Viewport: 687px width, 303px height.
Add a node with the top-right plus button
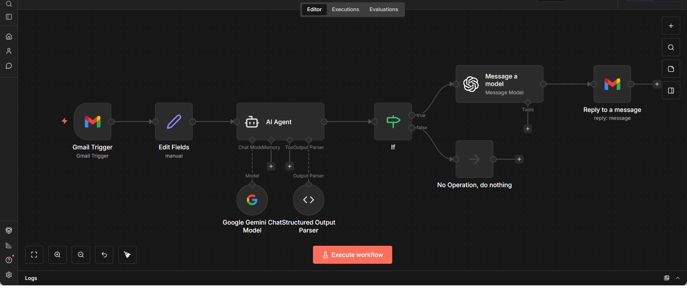[671, 26]
